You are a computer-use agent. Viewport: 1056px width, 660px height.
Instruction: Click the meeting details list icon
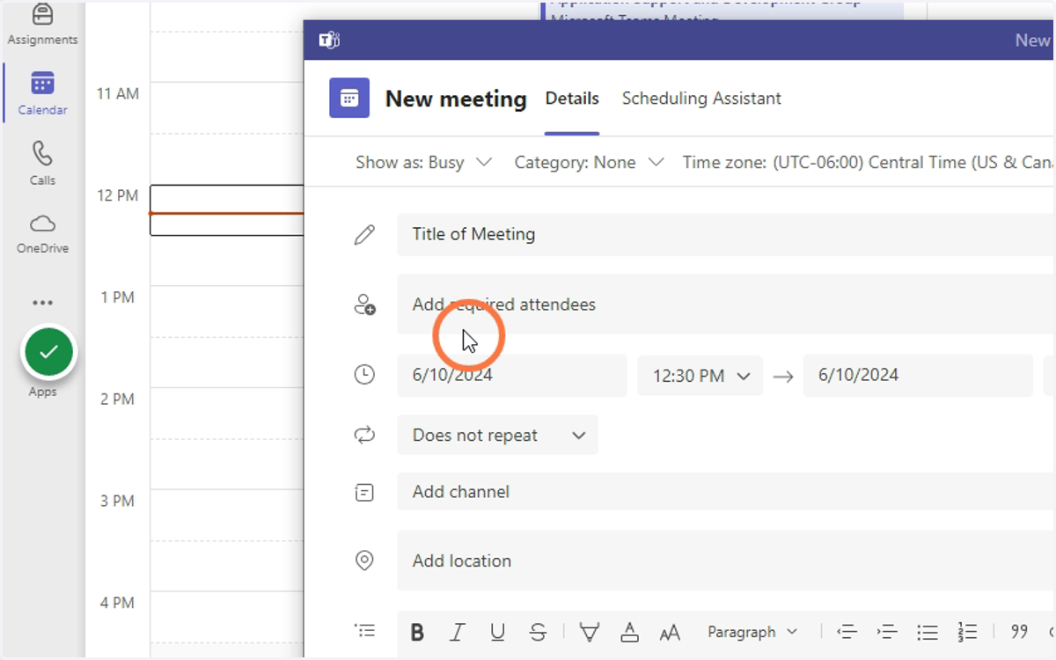point(364,630)
